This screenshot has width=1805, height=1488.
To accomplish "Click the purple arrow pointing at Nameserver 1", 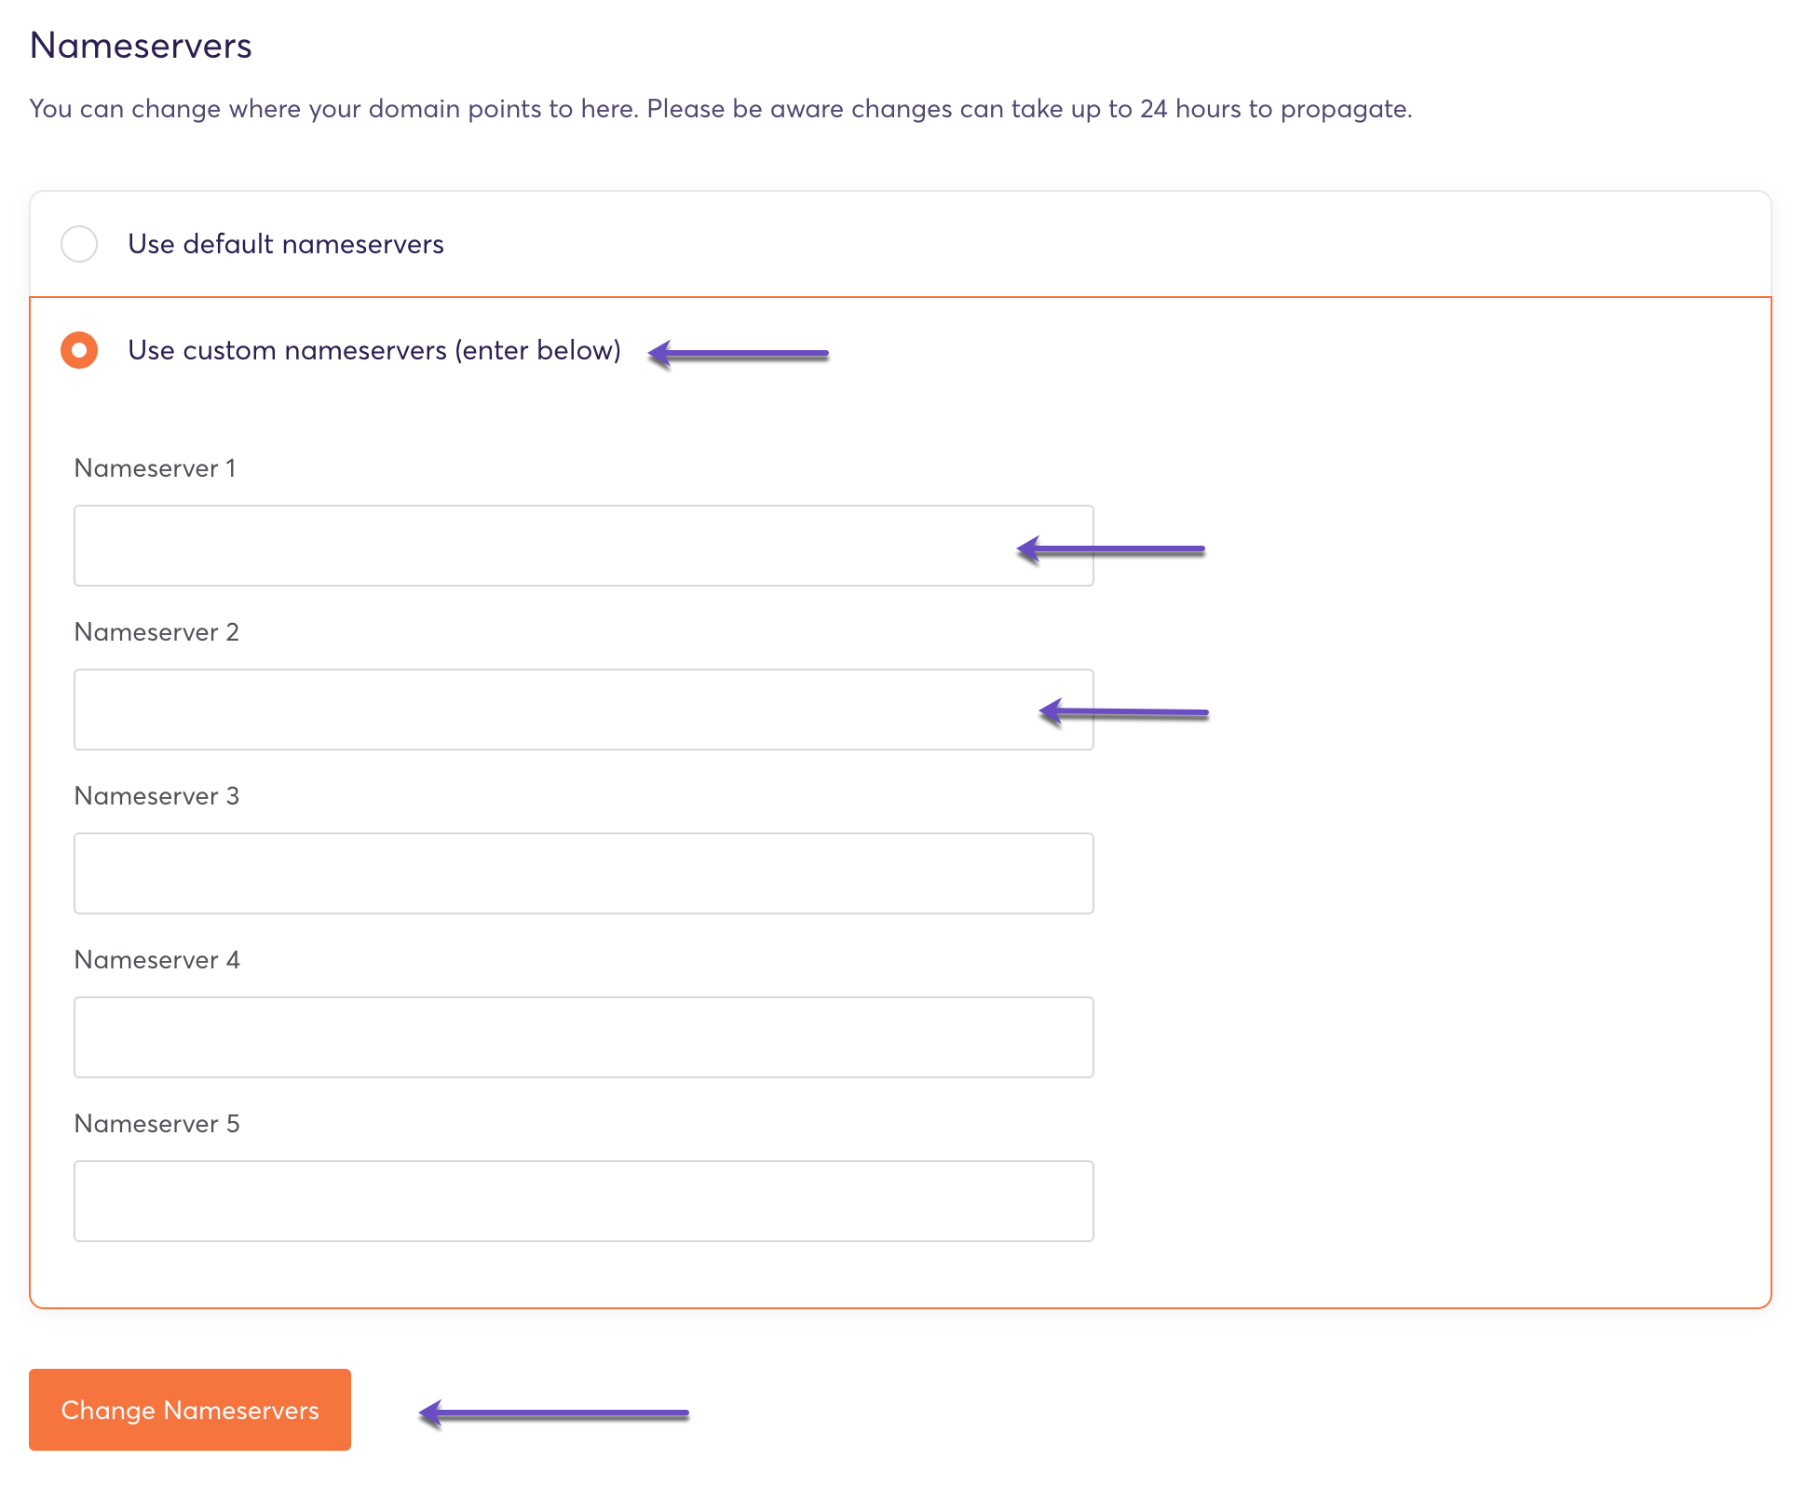I will click(x=1110, y=549).
